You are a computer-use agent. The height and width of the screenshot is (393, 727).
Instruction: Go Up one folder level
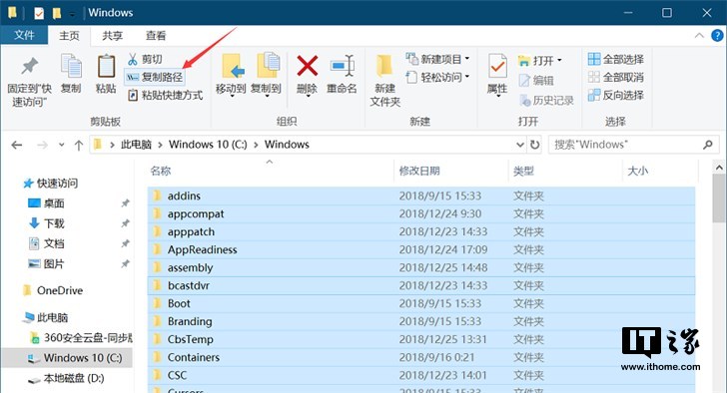(x=78, y=146)
